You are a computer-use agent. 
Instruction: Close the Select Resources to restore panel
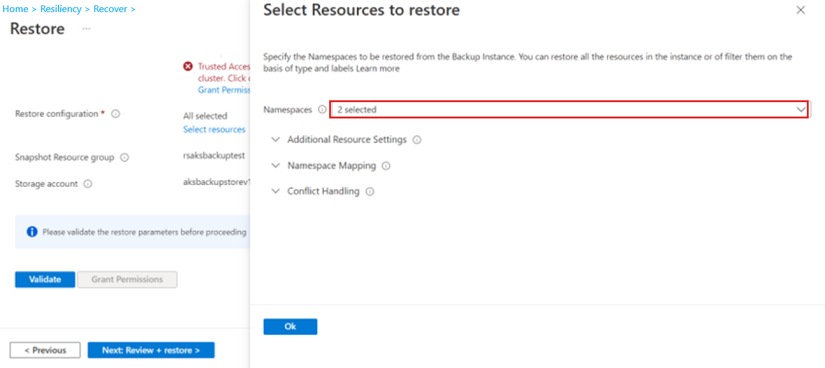pos(801,10)
